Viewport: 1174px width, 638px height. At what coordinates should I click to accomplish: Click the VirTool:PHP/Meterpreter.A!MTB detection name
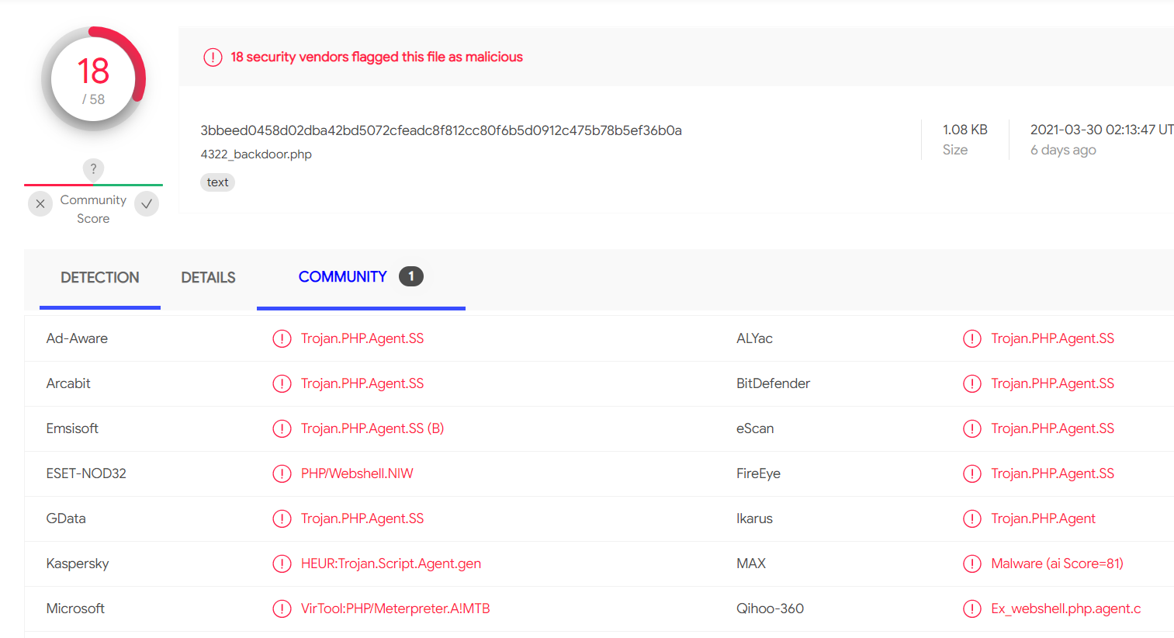[x=396, y=609]
